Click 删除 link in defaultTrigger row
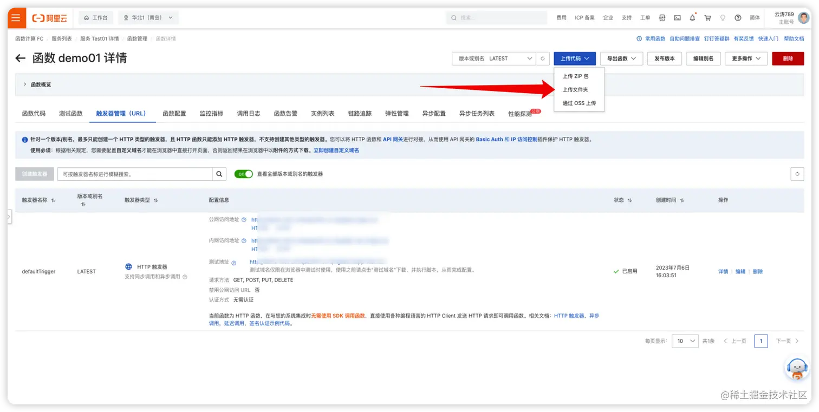This screenshot has width=819, height=412. pyautogui.click(x=758, y=272)
